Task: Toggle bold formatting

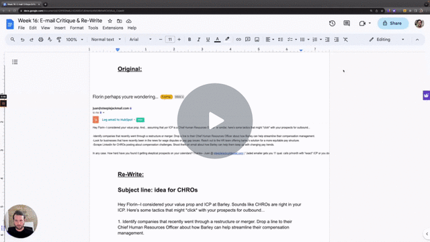Action: 189,40
